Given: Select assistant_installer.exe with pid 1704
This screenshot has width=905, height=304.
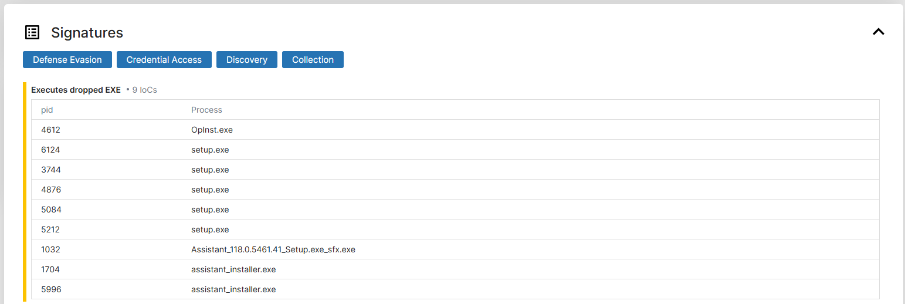Looking at the screenshot, I should [x=233, y=269].
